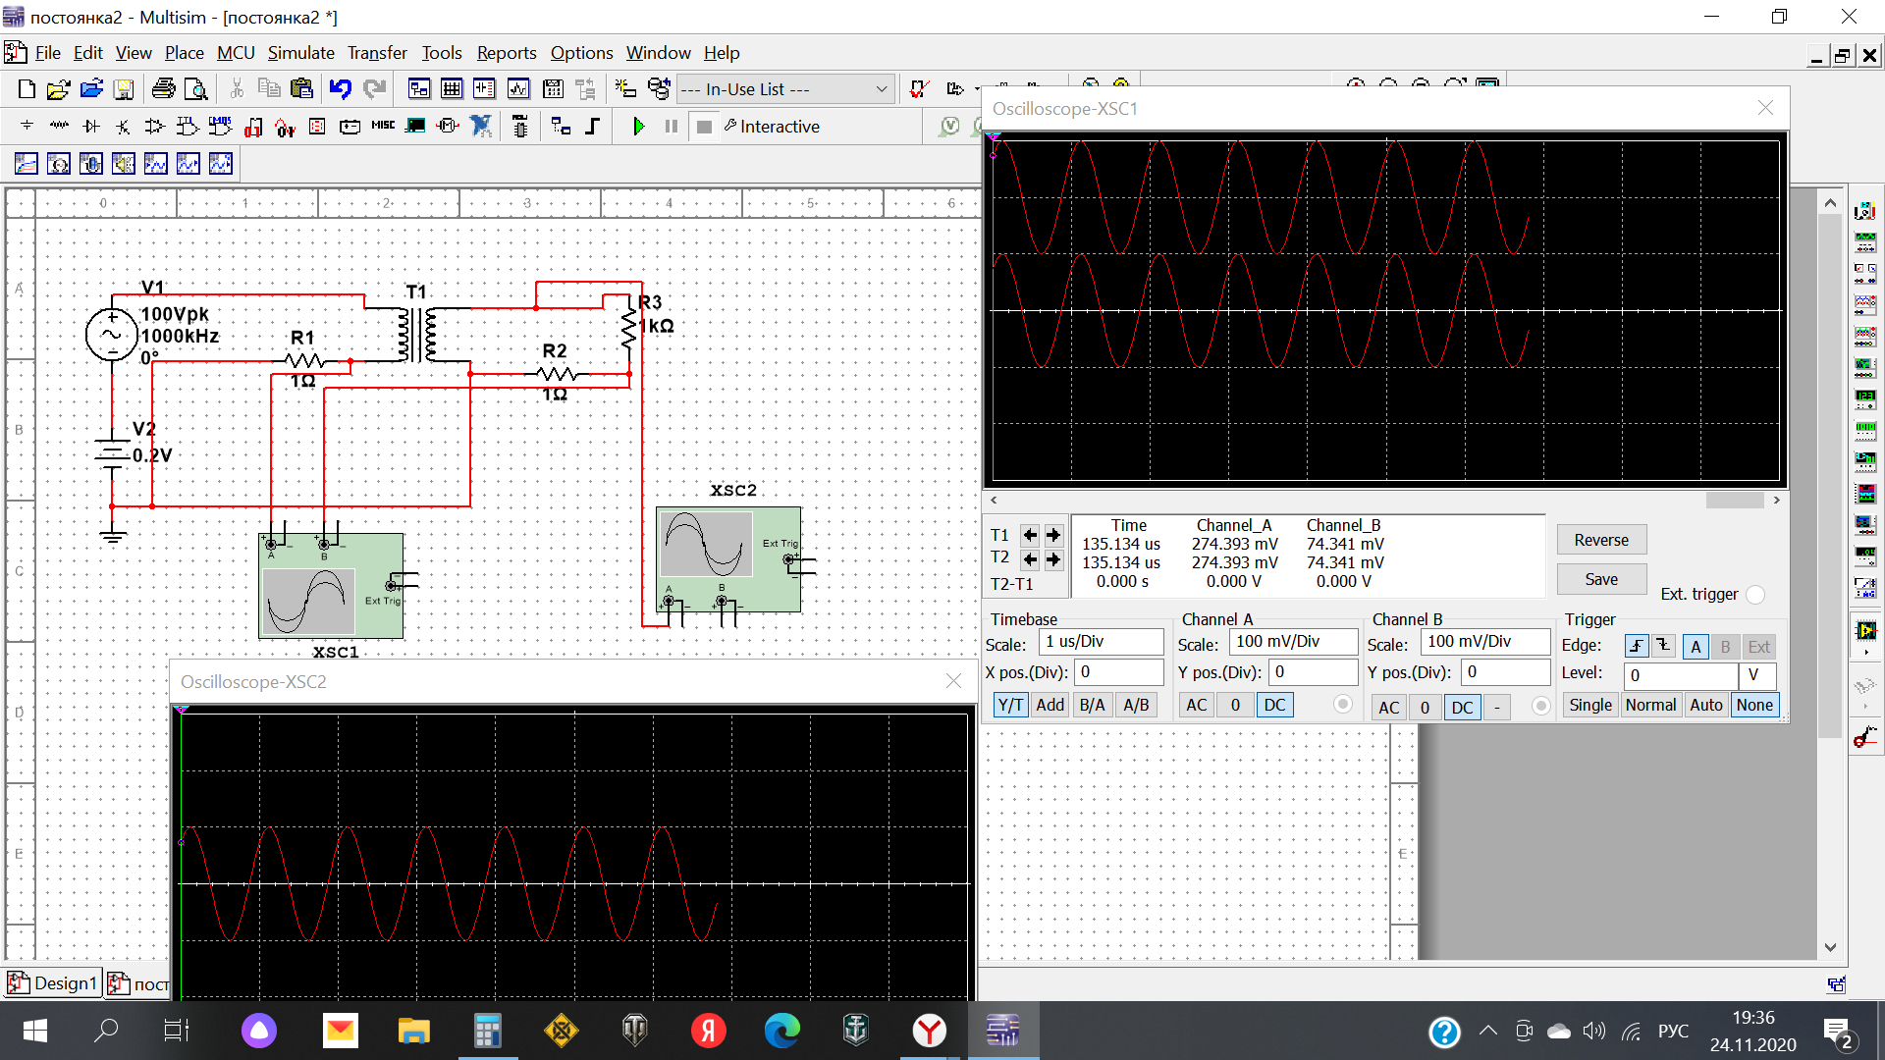
Task: Open the Simulate menu
Action: click(x=300, y=53)
